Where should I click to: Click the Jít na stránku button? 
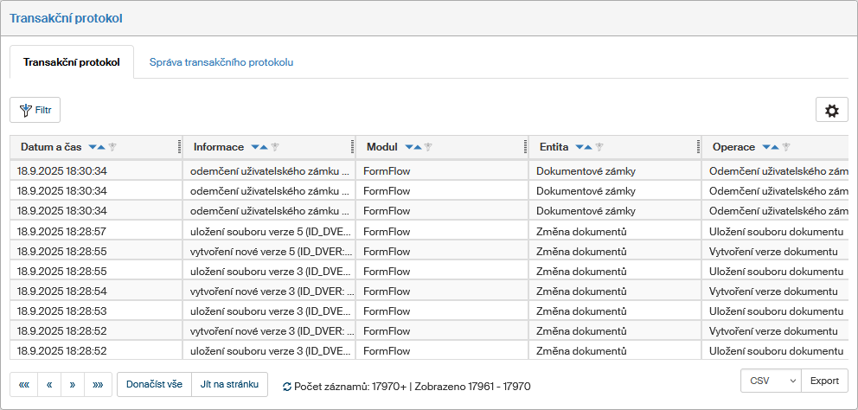click(x=229, y=384)
